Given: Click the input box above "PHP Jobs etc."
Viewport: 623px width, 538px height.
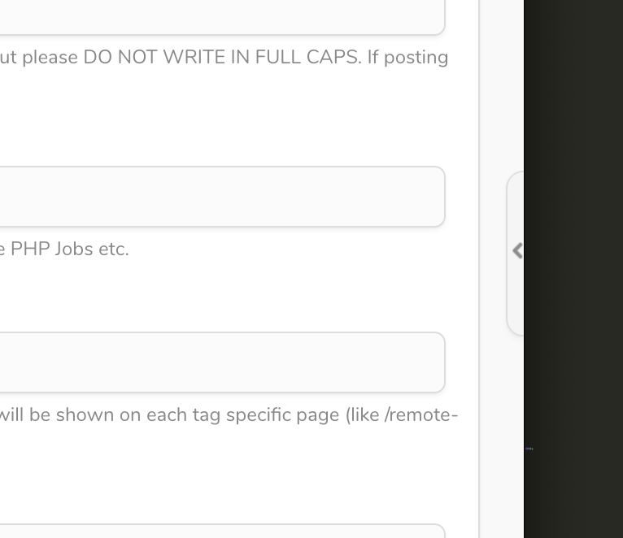Looking at the screenshot, I should pyautogui.click(x=220, y=197).
